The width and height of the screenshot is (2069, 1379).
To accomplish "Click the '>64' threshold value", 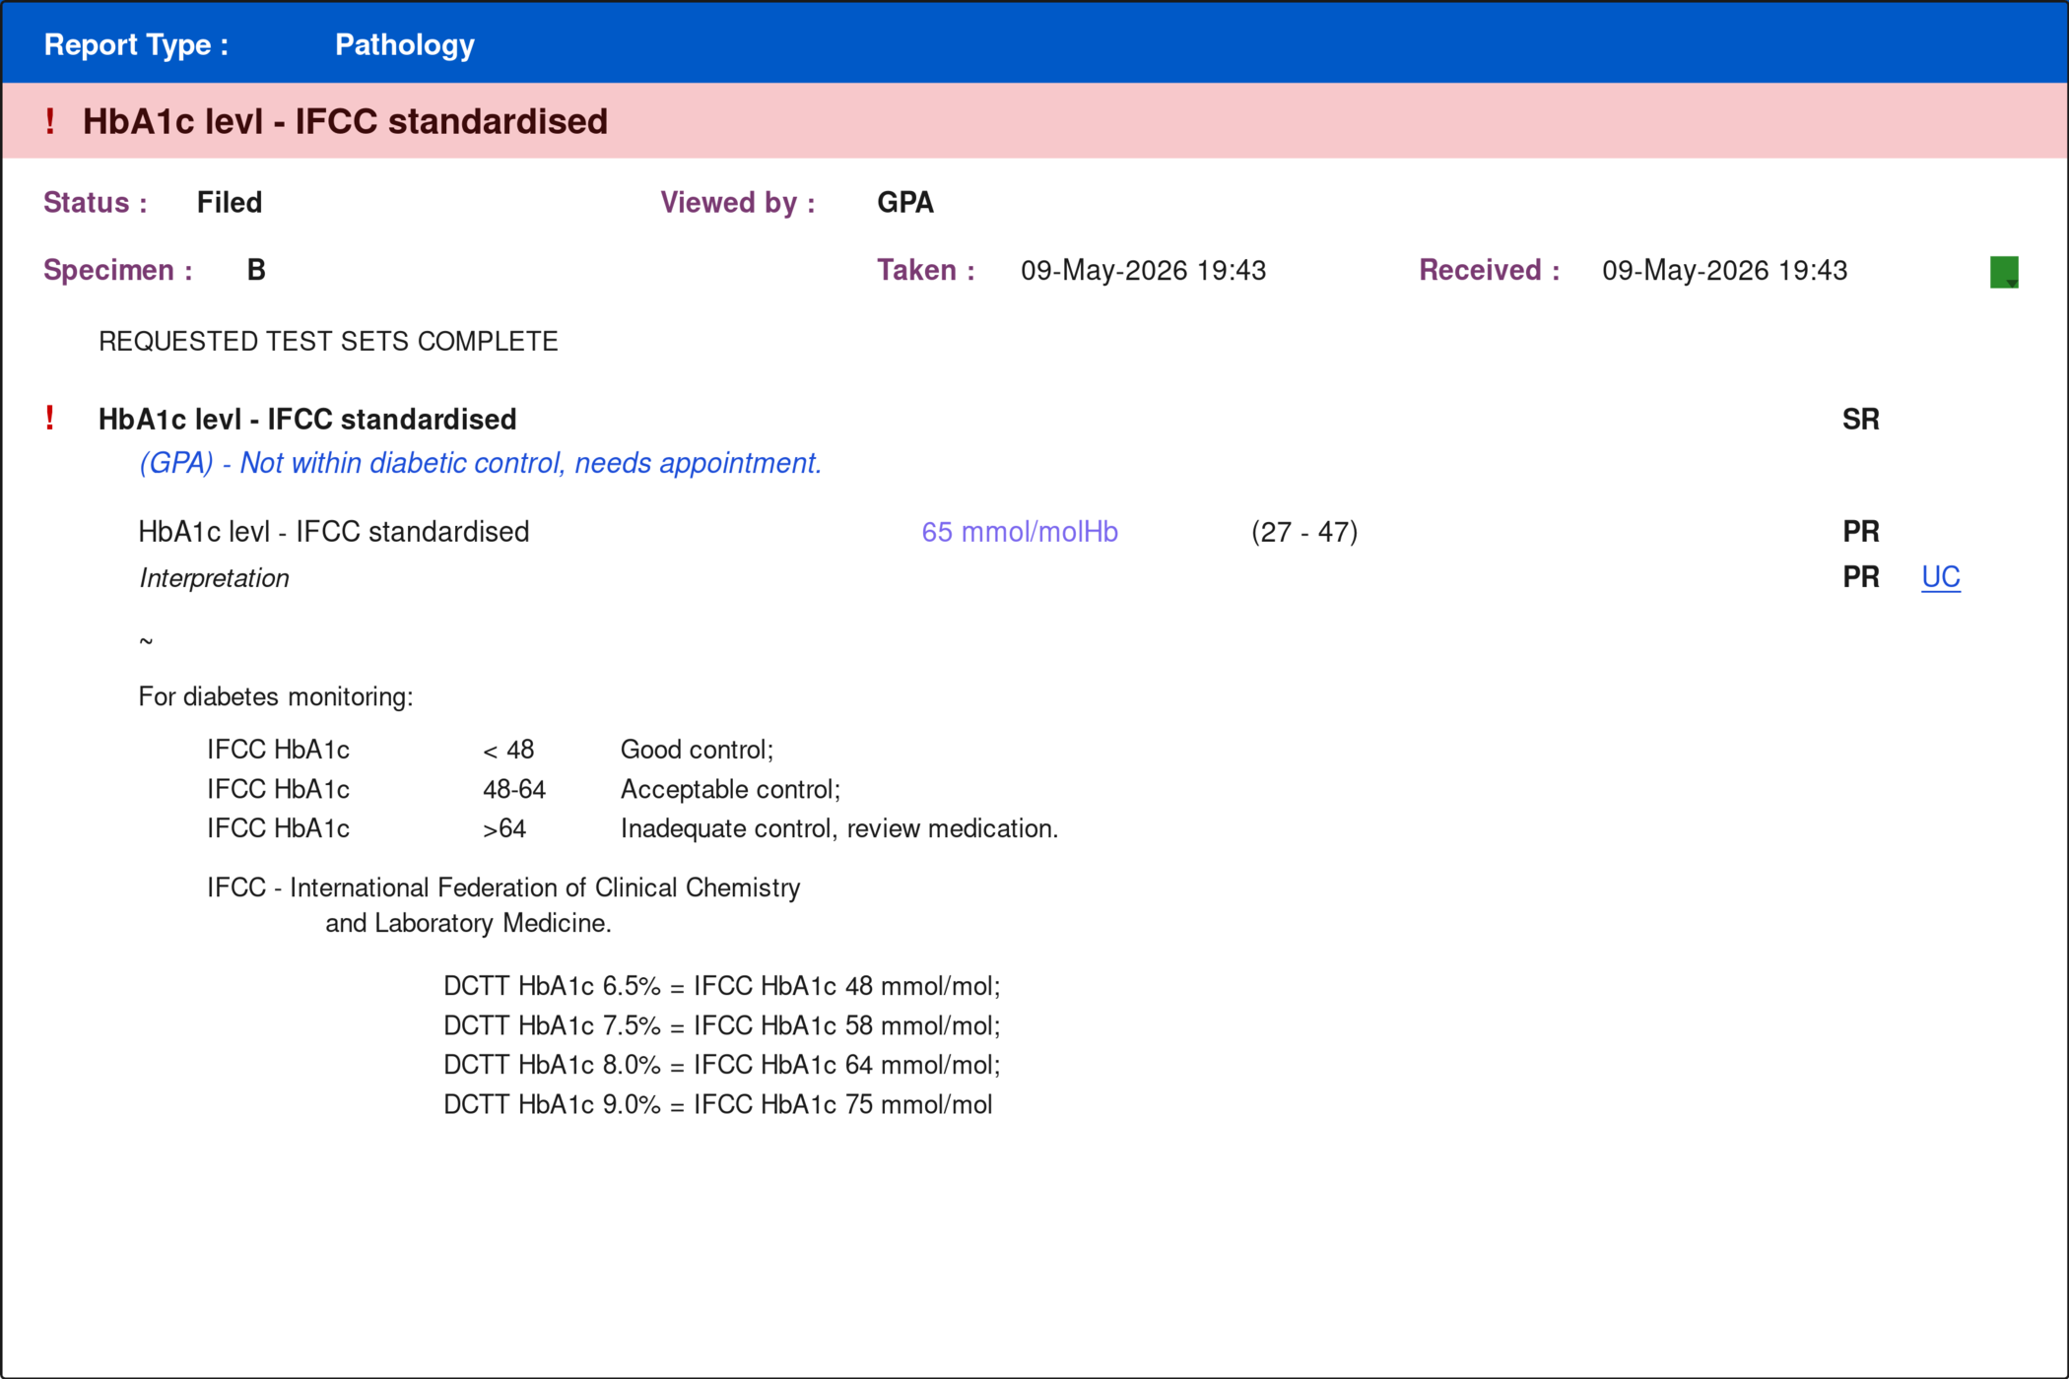I will click(504, 828).
